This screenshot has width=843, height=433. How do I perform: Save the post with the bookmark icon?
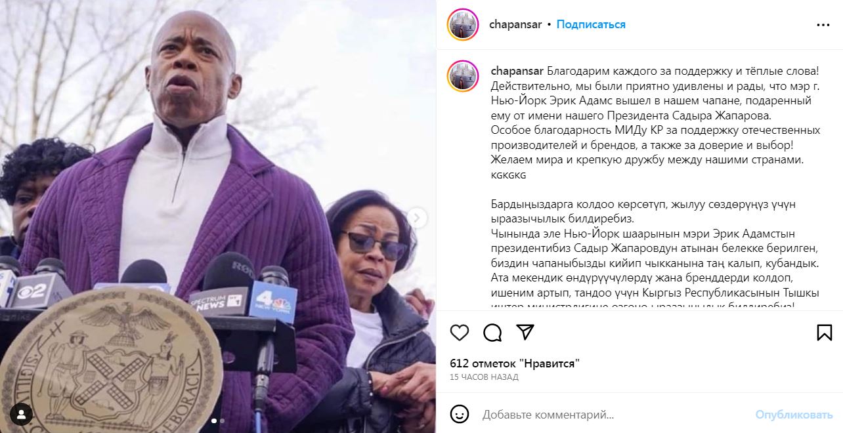click(824, 333)
